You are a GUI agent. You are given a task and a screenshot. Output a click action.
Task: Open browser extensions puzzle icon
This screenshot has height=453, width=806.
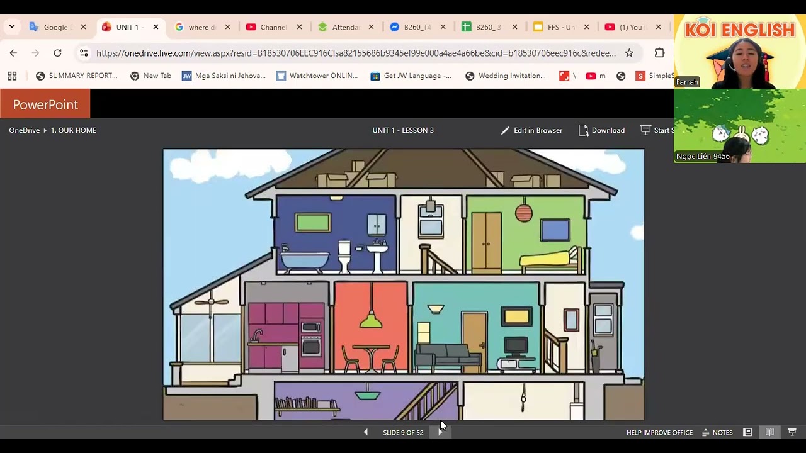(x=659, y=53)
